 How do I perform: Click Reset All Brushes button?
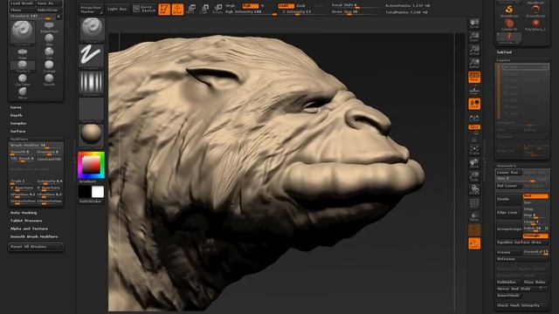36,246
